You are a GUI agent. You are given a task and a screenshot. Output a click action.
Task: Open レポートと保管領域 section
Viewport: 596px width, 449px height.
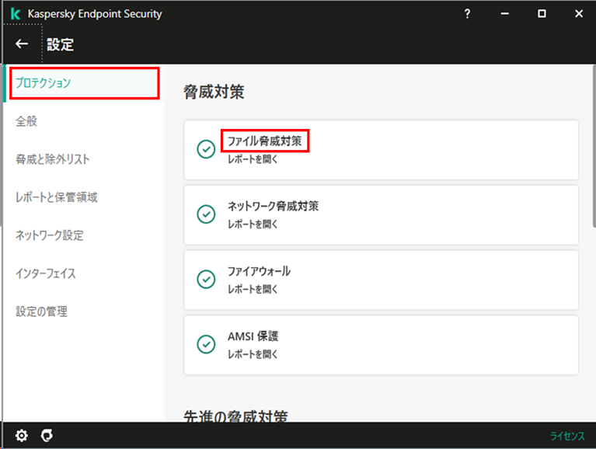point(56,197)
